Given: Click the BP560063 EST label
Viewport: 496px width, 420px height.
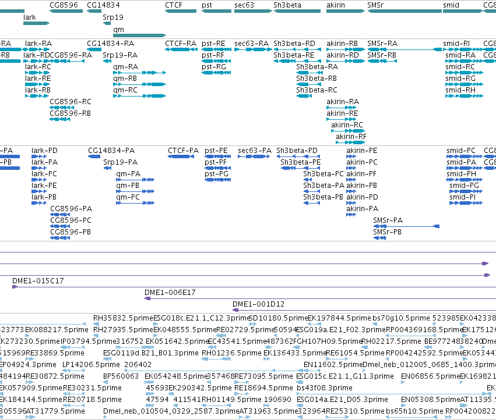Looking at the screenshot, I should [121, 376].
